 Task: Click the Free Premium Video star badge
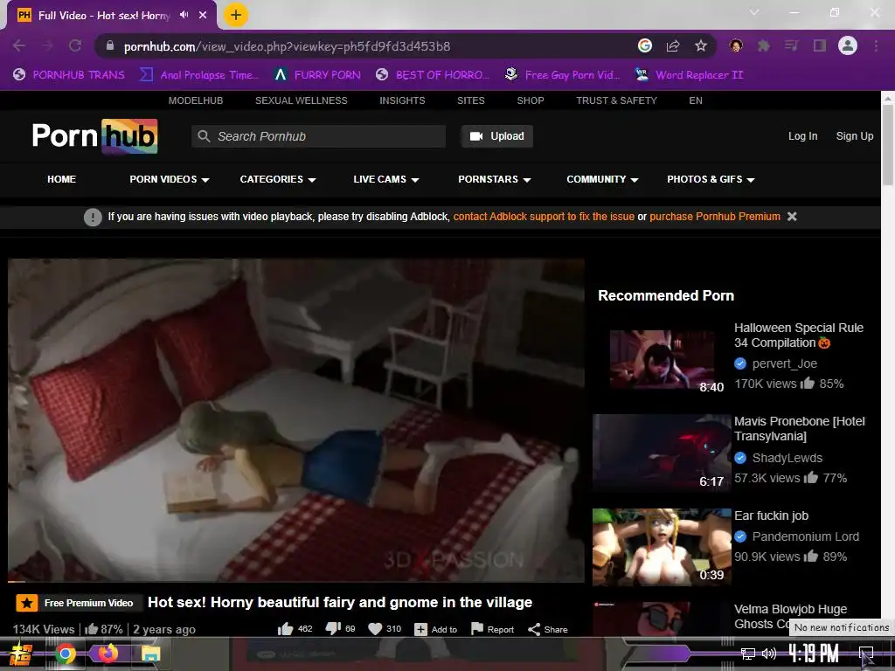pos(27,603)
